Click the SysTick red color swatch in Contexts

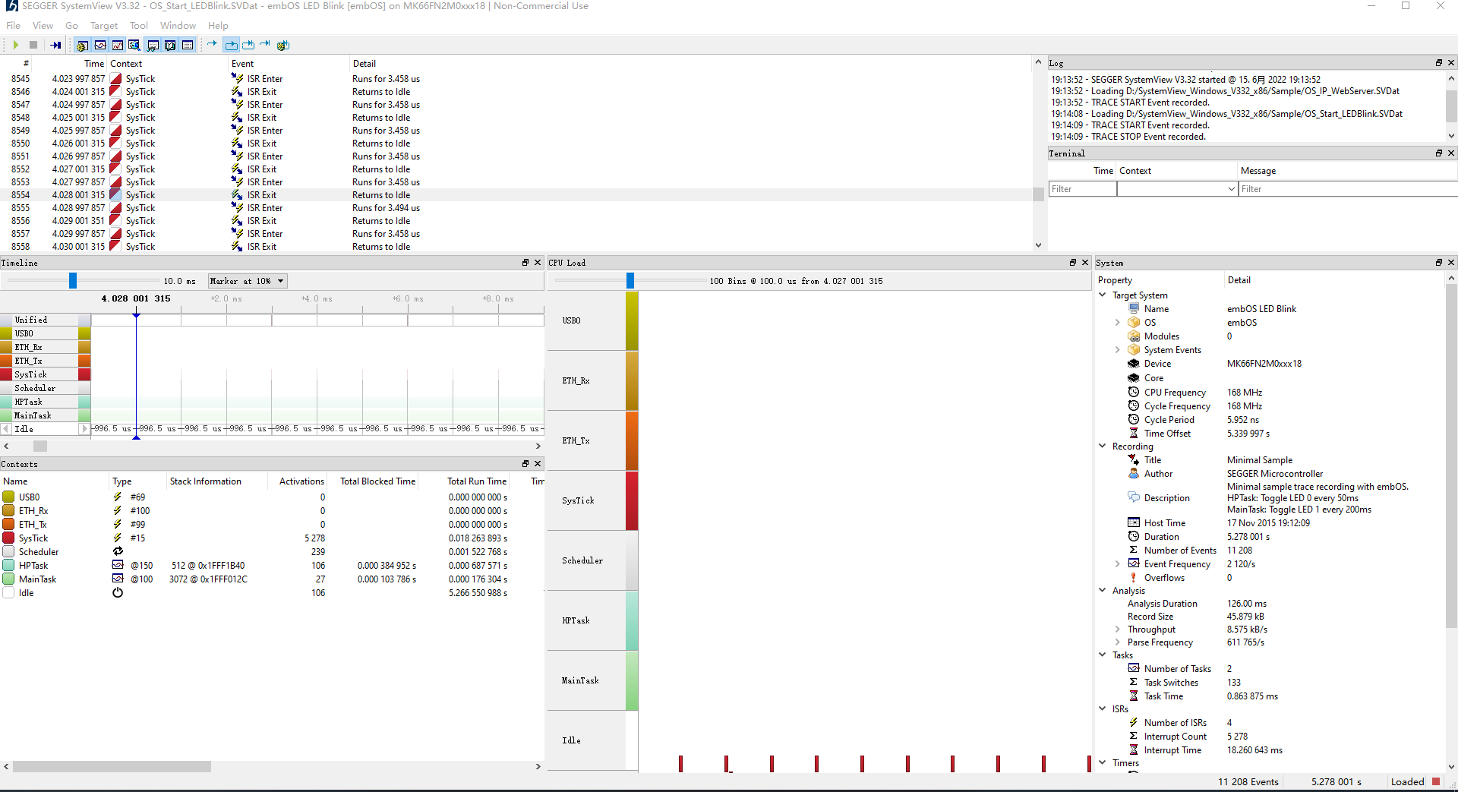pos(8,538)
